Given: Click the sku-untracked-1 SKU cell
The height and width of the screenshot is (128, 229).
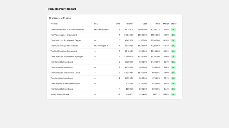Looking at the screenshot, I should (x=101, y=30).
